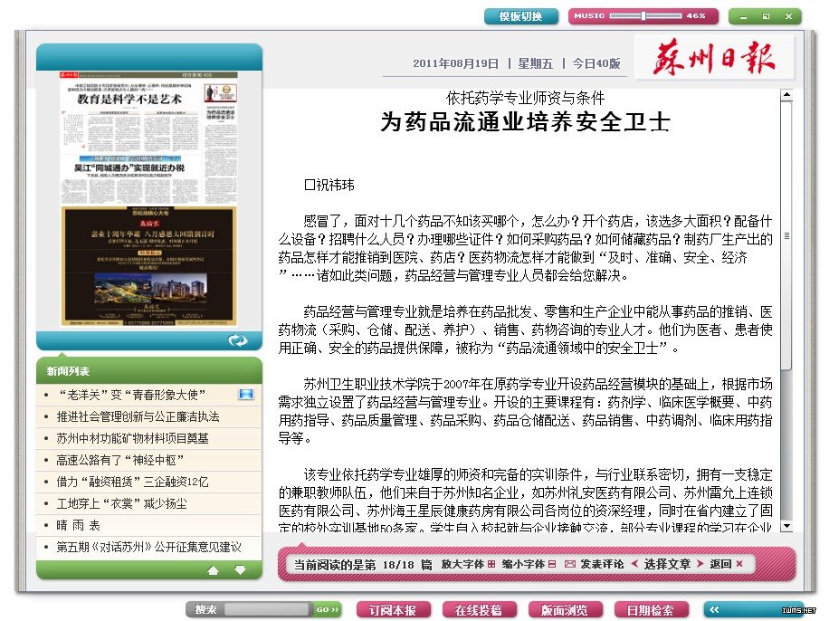Click the window minimize button at top
Image resolution: width=829 pixels, height=621 pixels.
(x=743, y=17)
